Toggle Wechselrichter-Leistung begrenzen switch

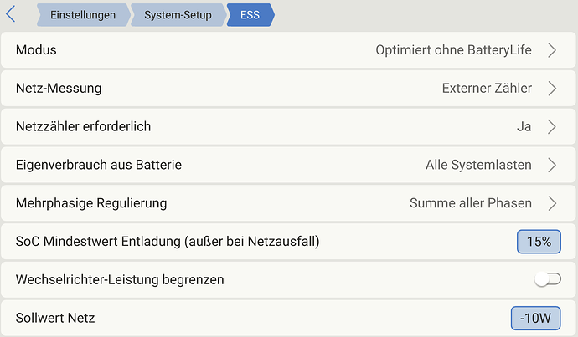point(548,279)
